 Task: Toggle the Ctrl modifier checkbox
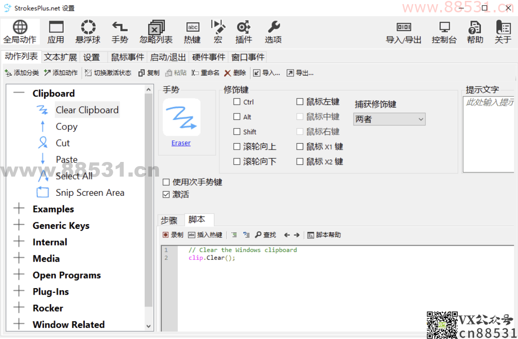tap(237, 102)
